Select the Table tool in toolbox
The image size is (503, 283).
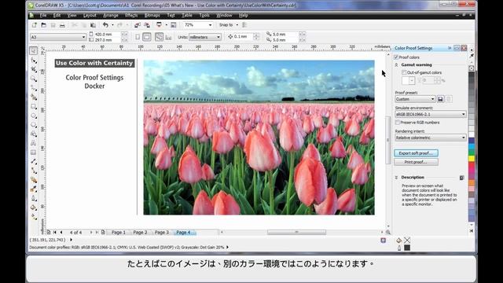(x=33, y=153)
